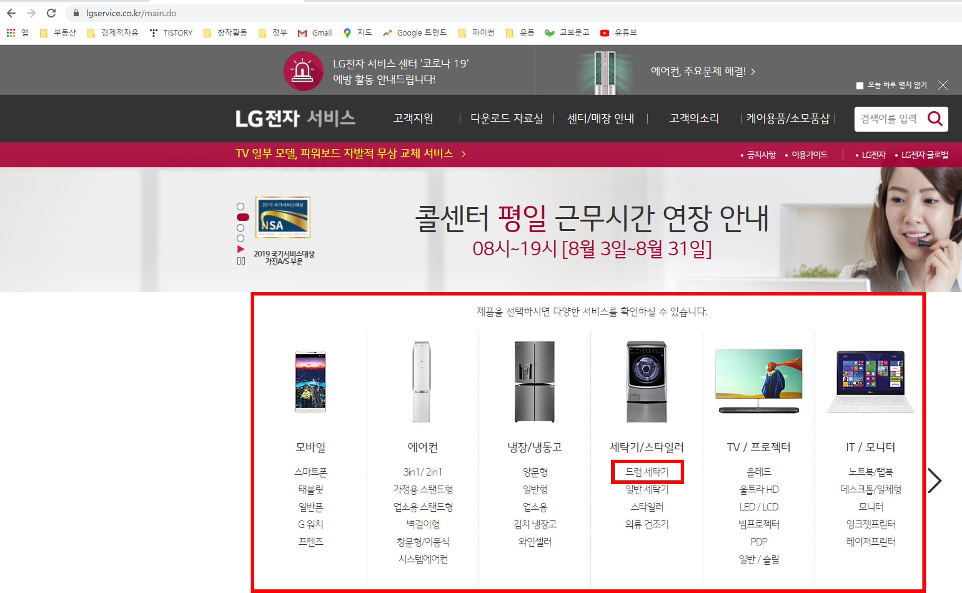
Task: Choose 스타일러 category
Action: point(647,507)
